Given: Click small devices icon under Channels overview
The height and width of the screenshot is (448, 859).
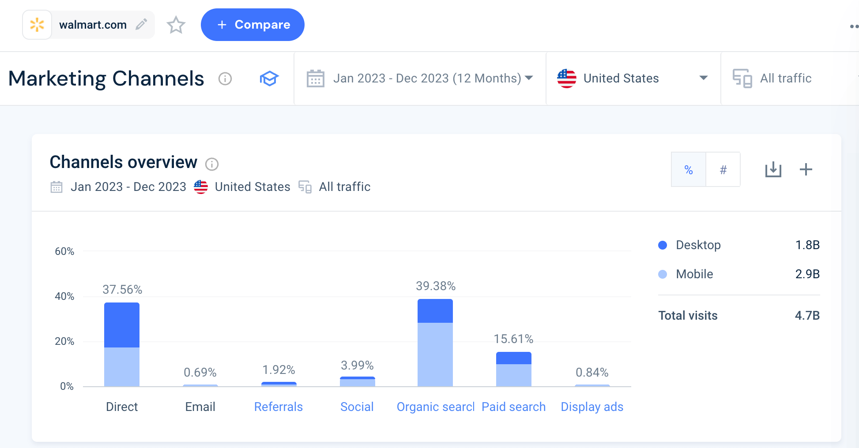Looking at the screenshot, I should coord(305,187).
